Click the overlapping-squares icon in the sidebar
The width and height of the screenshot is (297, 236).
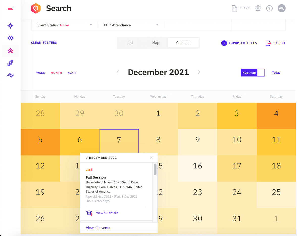point(10,63)
